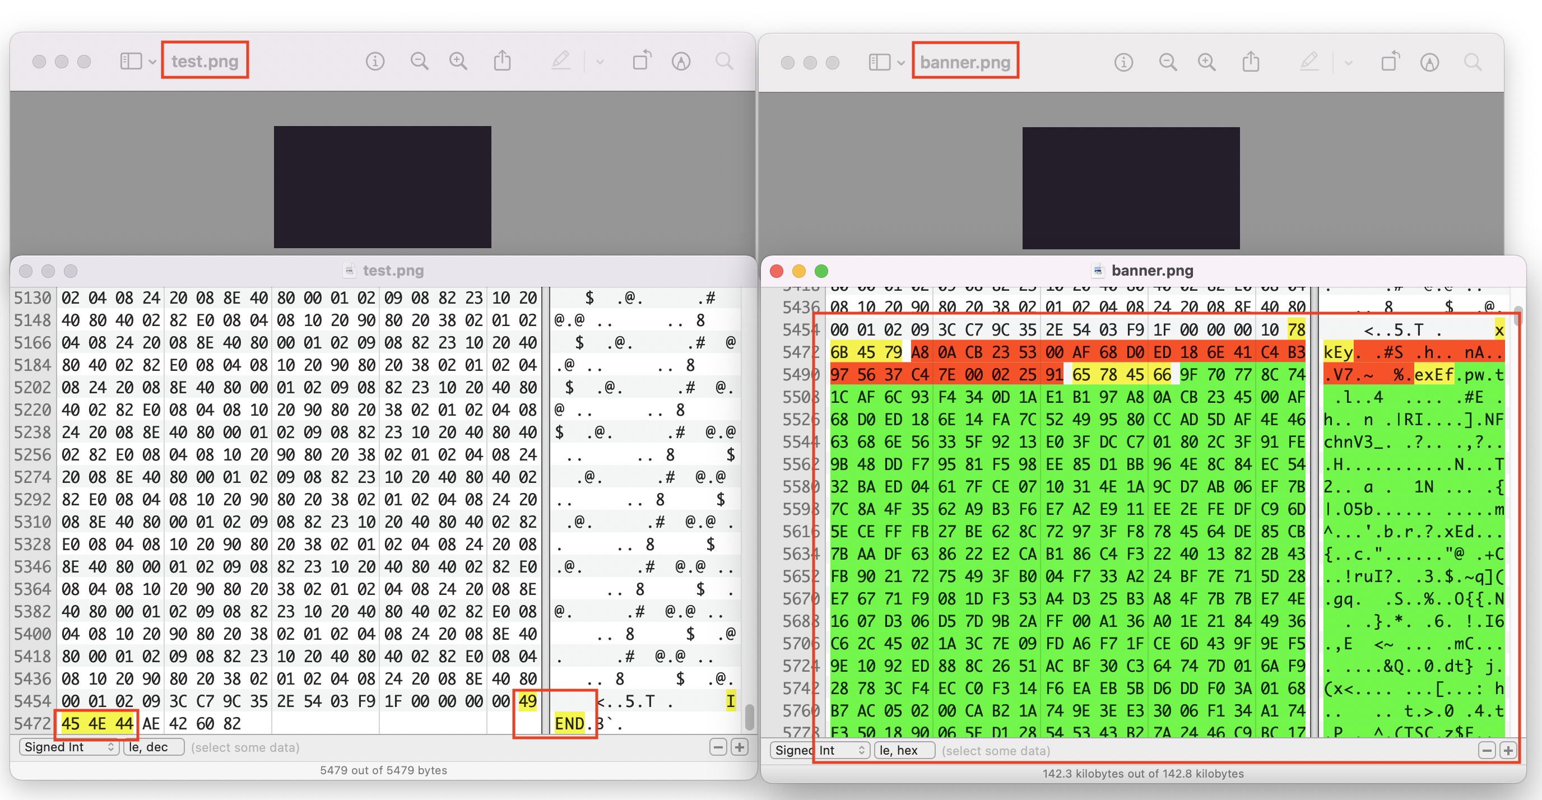Add a data inspector row with plus button in banner.png

click(x=1508, y=750)
